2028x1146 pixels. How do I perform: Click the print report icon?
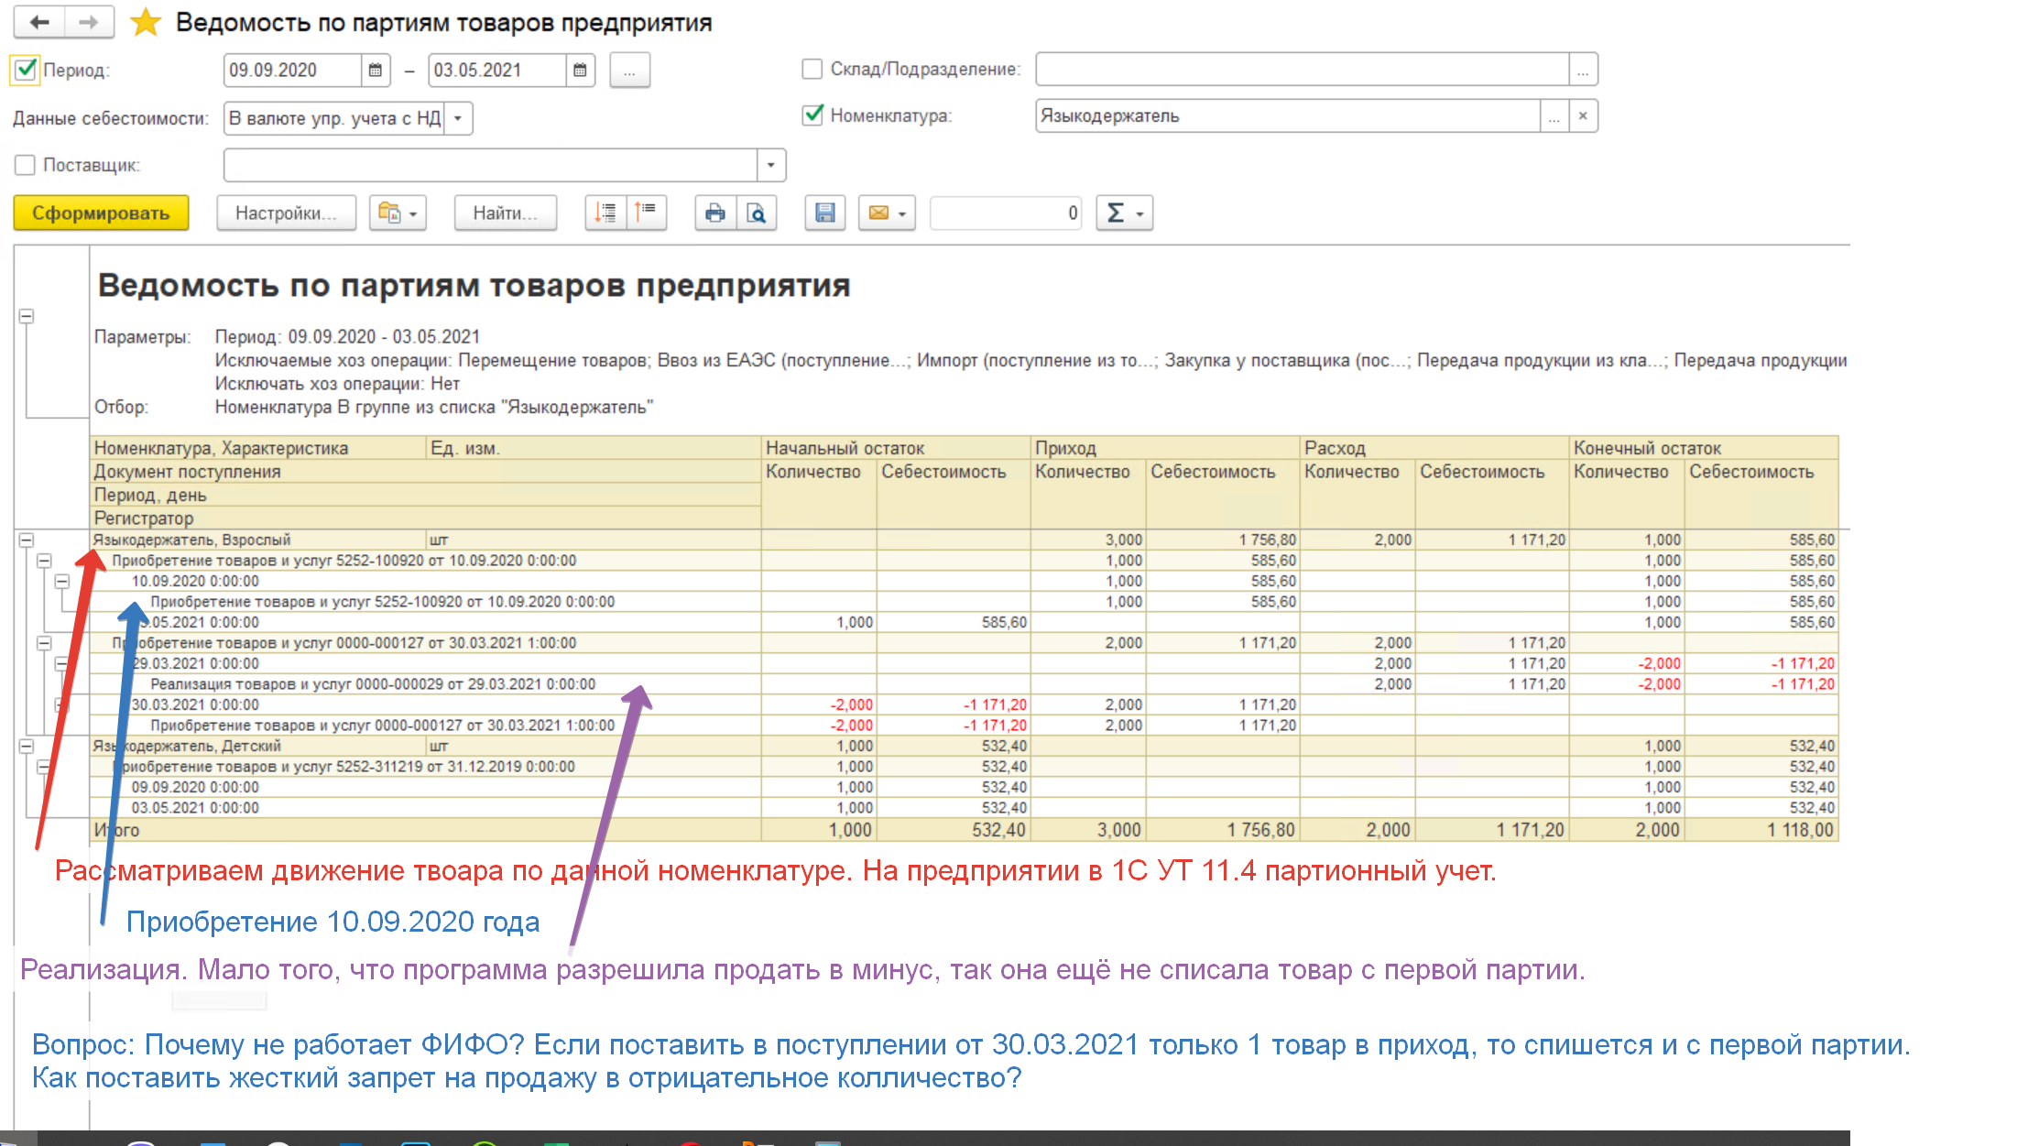pyautogui.click(x=715, y=213)
